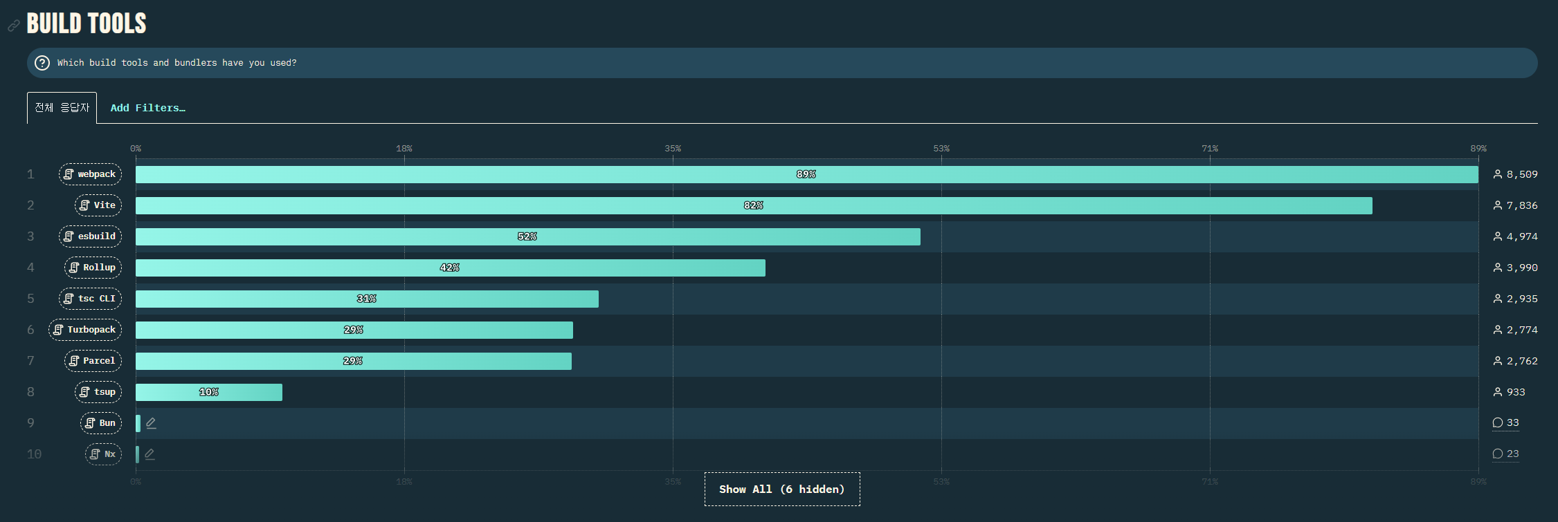This screenshot has height=522, width=1558.
Task: Click the 23 comments count for Nx
Action: (x=1505, y=454)
